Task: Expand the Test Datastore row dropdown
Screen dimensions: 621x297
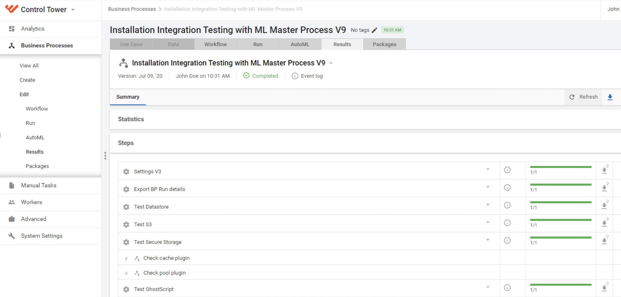Action: 488,205
